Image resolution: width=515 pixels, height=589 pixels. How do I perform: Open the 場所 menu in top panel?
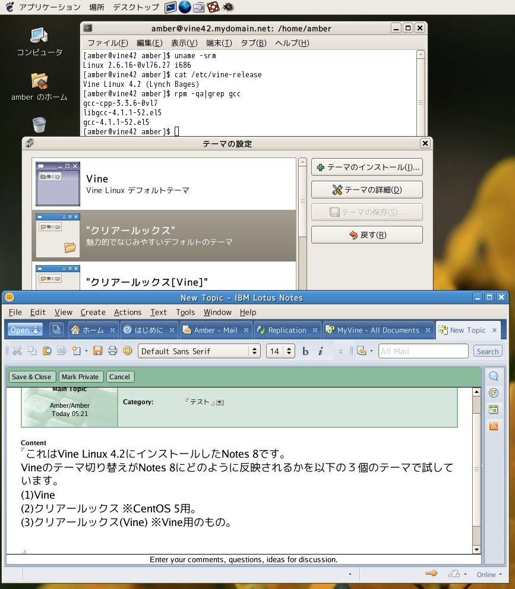[x=96, y=7]
